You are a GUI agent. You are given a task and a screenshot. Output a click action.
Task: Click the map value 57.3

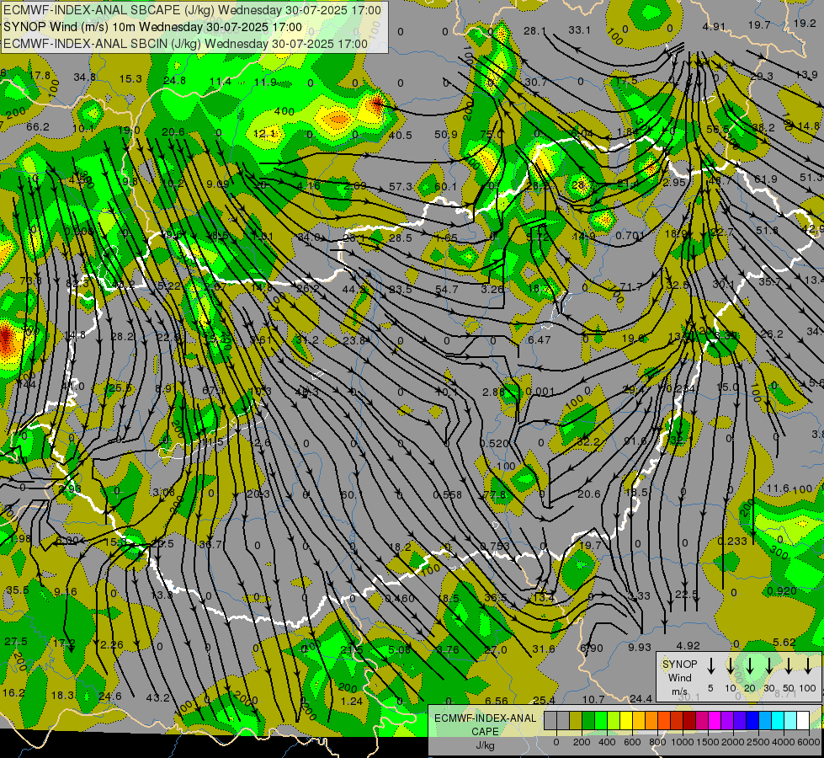(401, 186)
